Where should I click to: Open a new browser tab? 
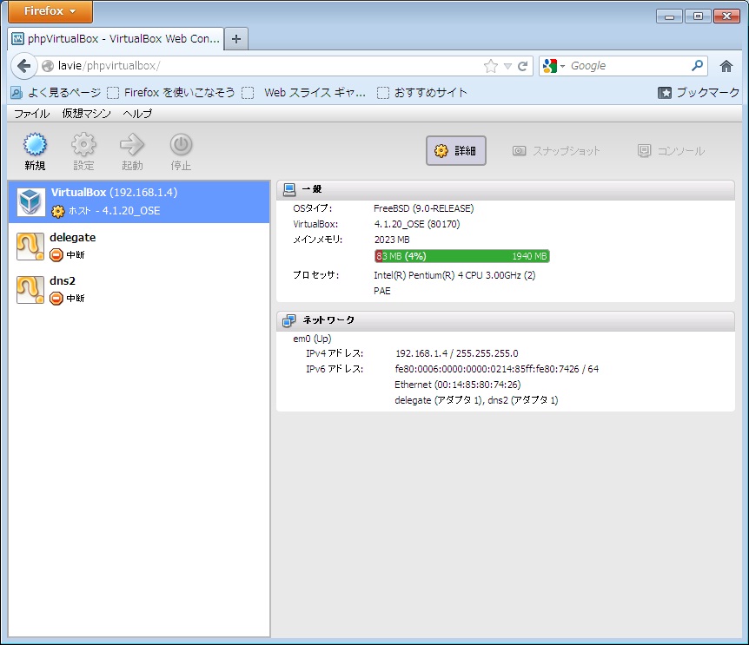pos(236,39)
